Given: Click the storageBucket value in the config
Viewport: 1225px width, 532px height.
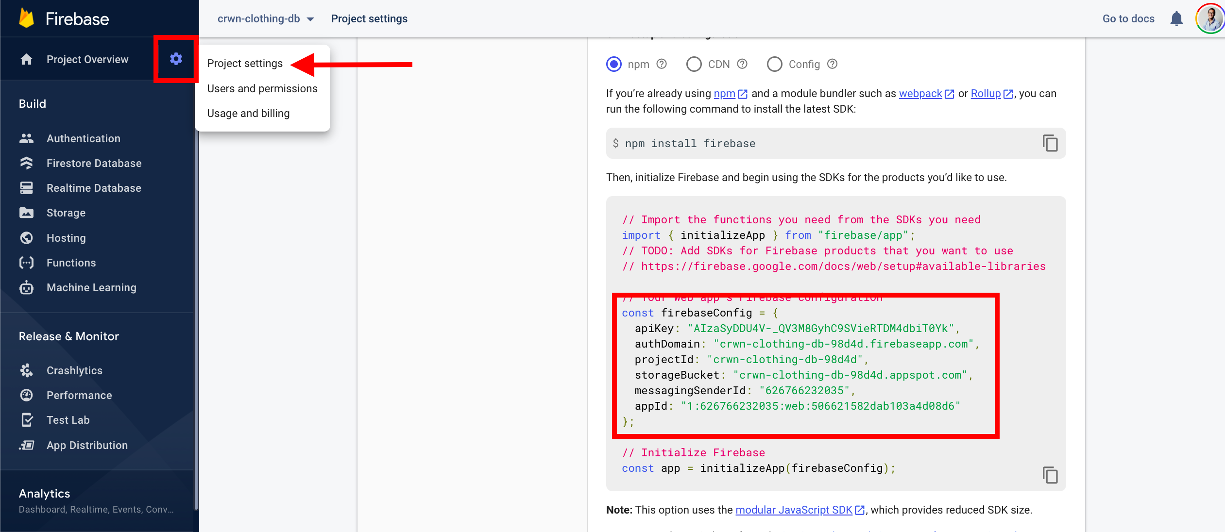Looking at the screenshot, I should click(850, 375).
